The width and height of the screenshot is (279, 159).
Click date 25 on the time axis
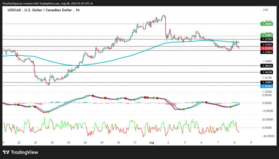69,143
